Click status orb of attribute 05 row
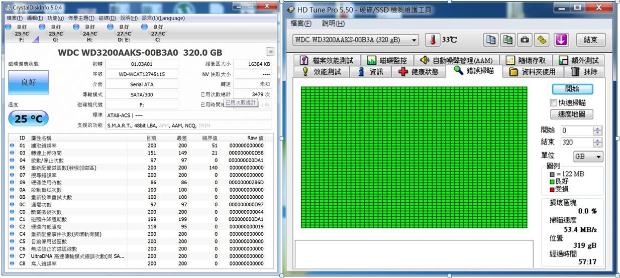 pyautogui.click(x=12, y=168)
